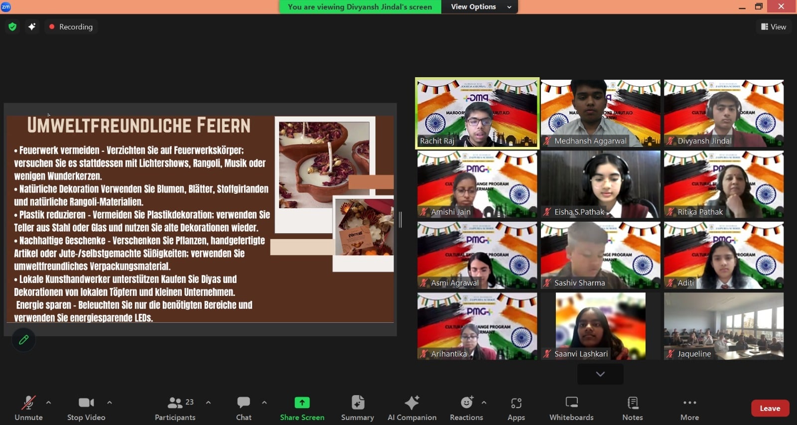Screen dimensions: 797x425
Task: Click the green annotate pencil icon
Action: point(23,340)
